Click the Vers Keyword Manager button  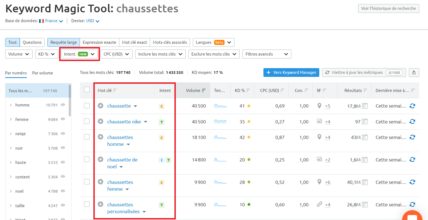(x=291, y=73)
